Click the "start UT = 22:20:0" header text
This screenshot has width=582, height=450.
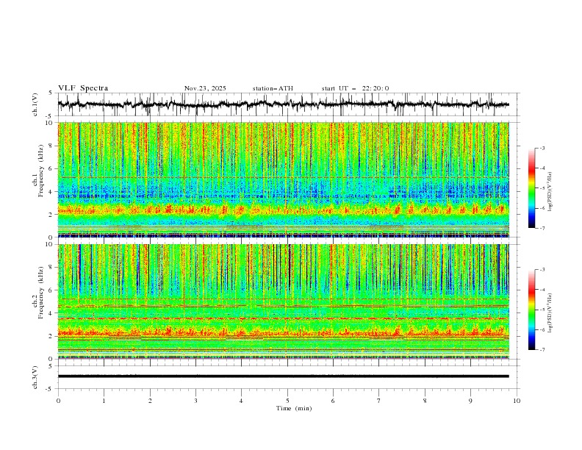coord(355,88)
